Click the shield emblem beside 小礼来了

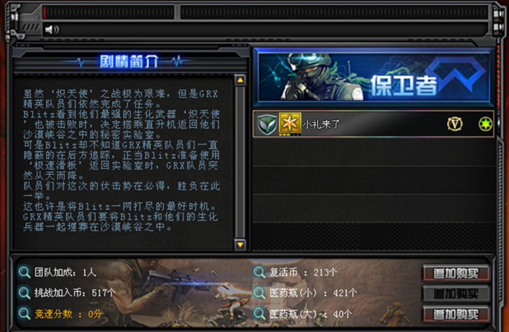[267, 124]
